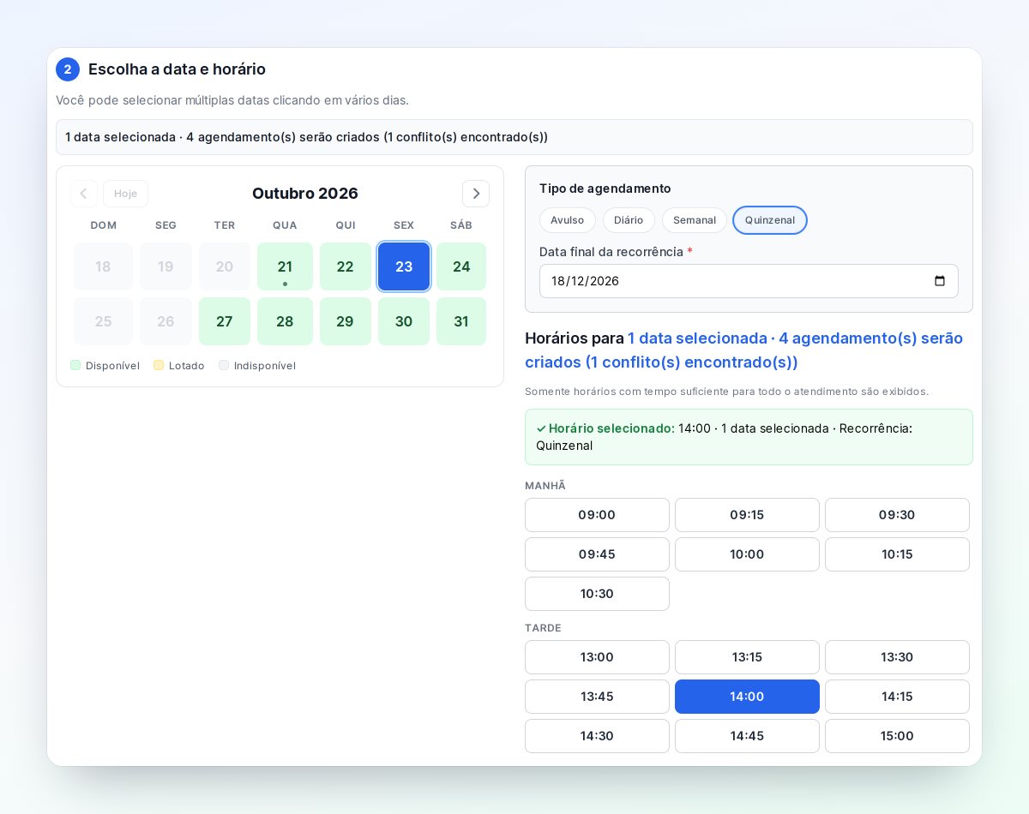Click the 'Outubro 2026' month heading

coord(305,194)
